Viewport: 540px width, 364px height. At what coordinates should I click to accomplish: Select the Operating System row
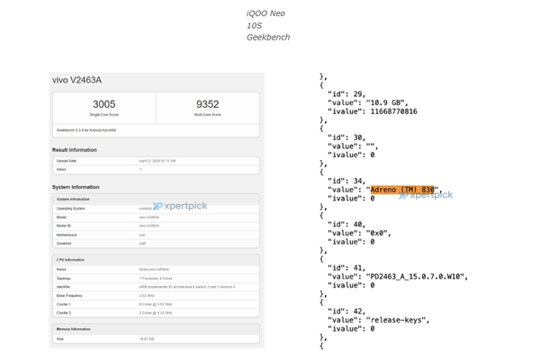tap(156, 209)
